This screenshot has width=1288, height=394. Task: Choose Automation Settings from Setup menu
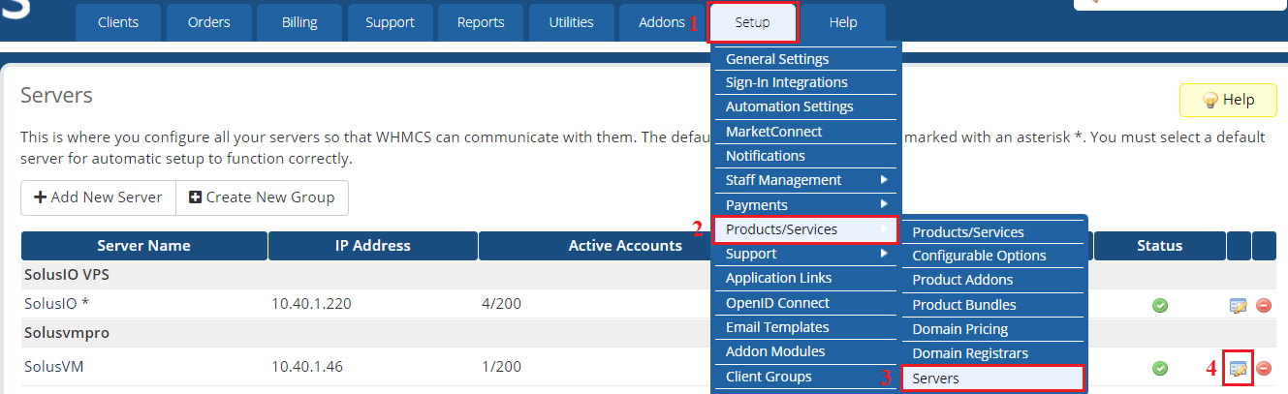click(x=789, y=106)
